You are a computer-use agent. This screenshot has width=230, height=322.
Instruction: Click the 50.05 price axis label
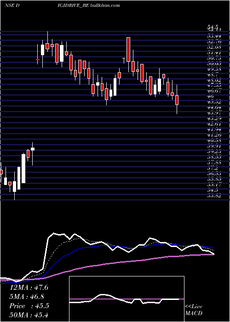[x=214, y=64]
